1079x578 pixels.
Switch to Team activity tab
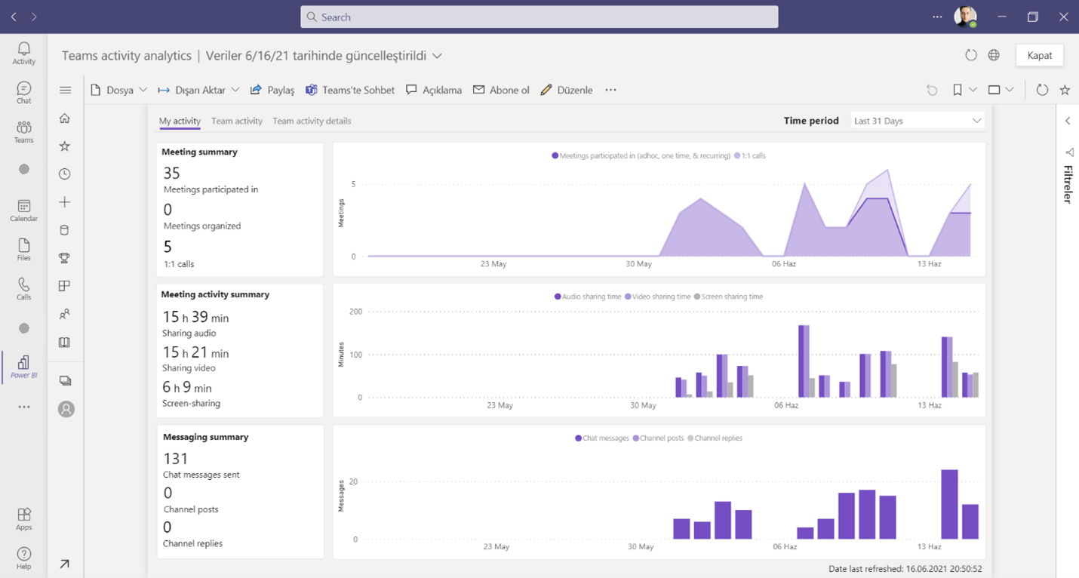(x=237, y=121)
